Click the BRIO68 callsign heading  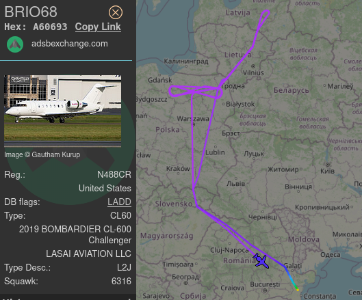31,12
